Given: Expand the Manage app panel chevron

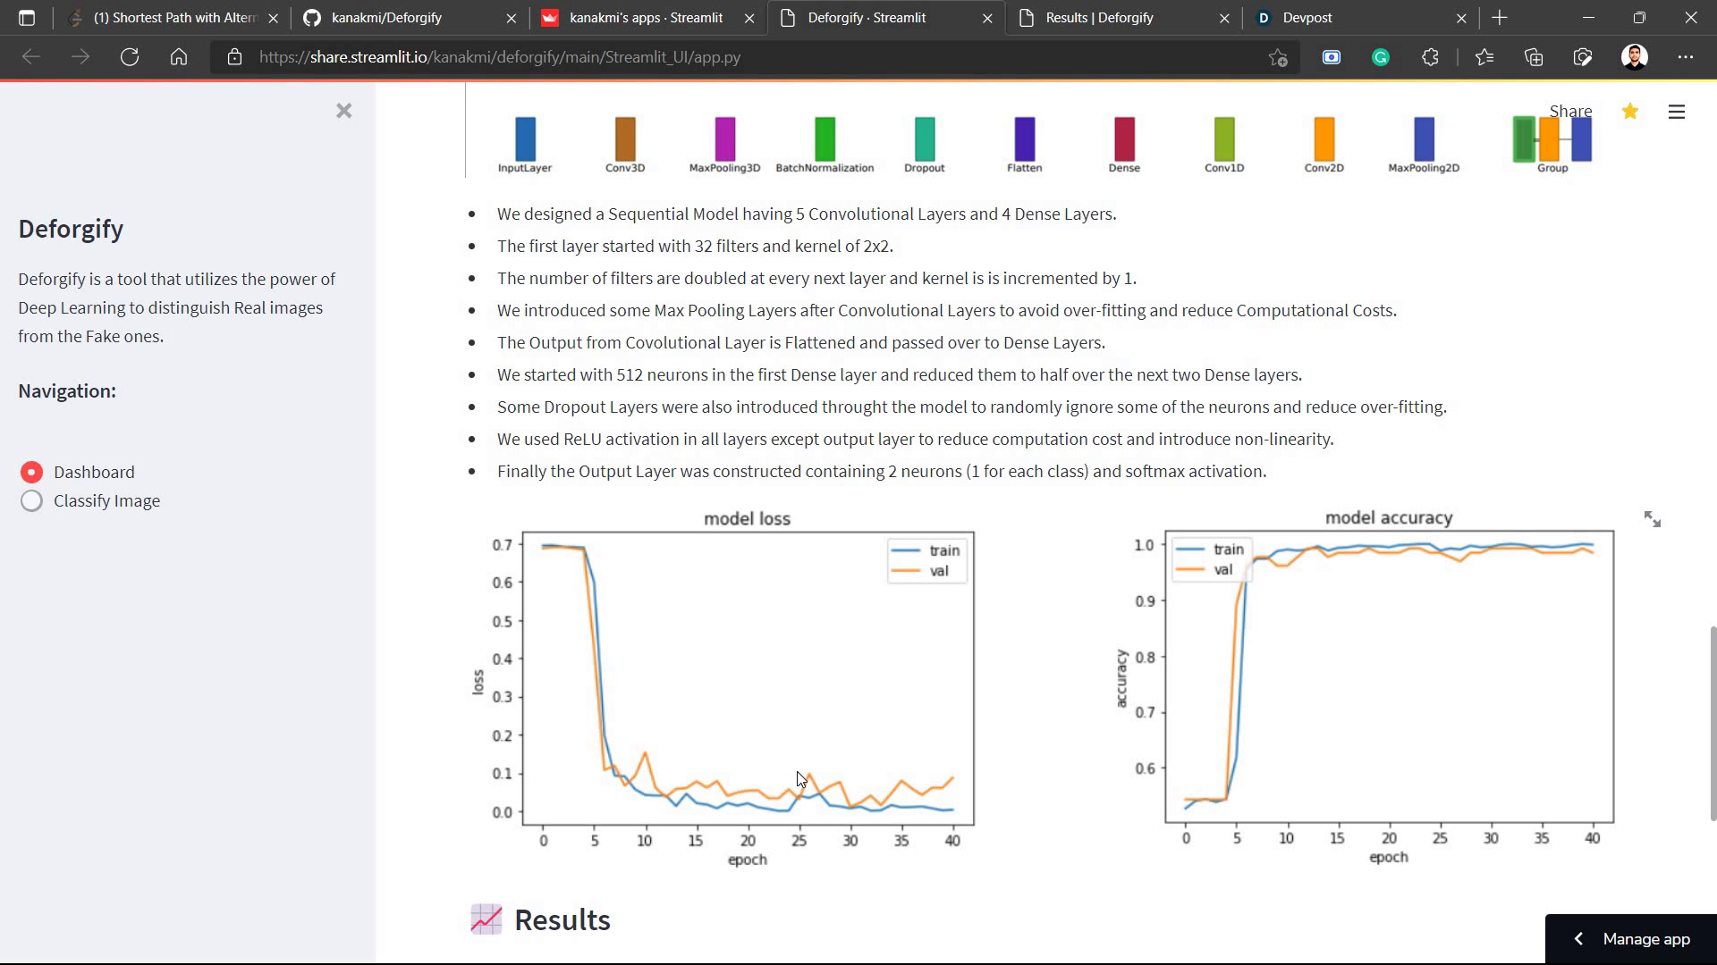Looking at the screenshot, I should pyautogui.click(x=1578, y=938).
